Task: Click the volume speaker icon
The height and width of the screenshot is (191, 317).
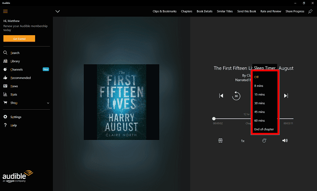Action: pos(285,140)
